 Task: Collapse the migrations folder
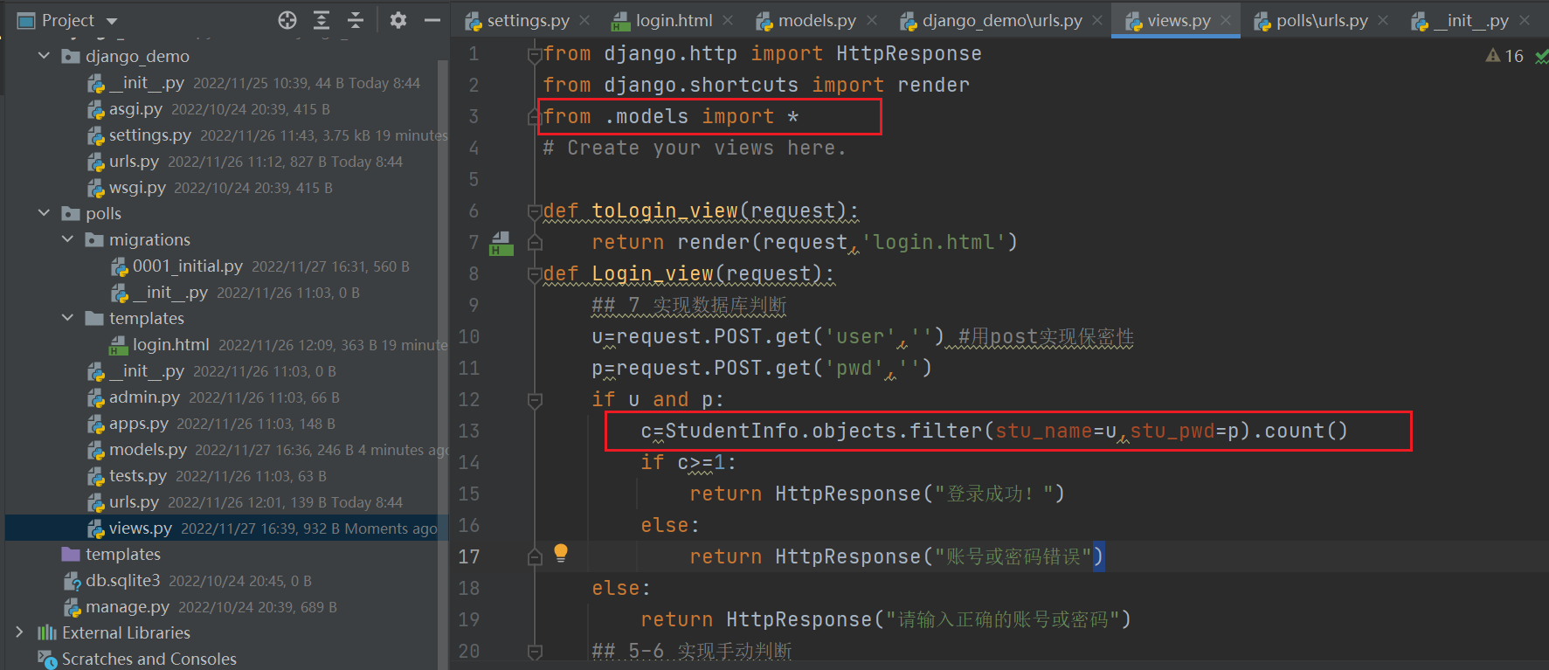point(68,239)
